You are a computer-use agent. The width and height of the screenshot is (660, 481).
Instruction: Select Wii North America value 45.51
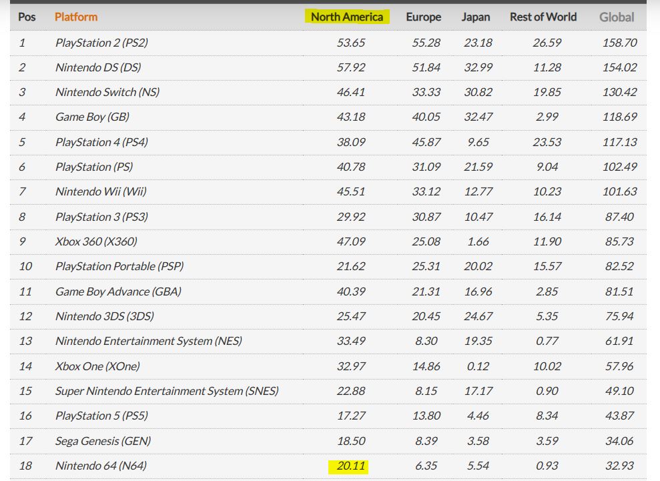click(350, 191)
